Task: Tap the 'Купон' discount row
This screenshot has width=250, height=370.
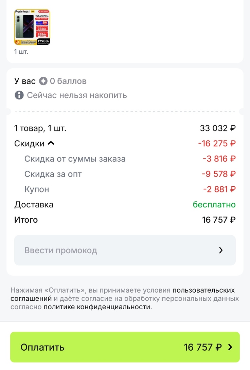Action: click(37, 189)
